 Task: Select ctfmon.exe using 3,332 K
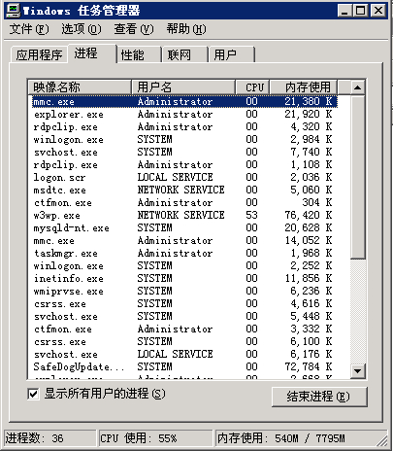pyautogui.click(x=184, y=330)
